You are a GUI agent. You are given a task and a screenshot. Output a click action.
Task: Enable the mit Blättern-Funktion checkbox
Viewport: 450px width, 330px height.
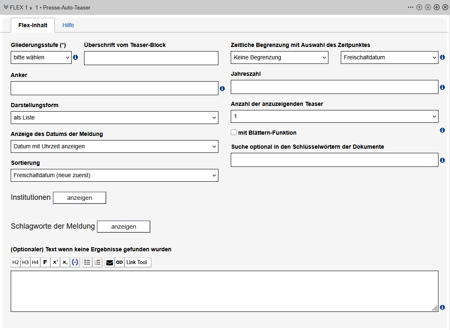[234, 132]
